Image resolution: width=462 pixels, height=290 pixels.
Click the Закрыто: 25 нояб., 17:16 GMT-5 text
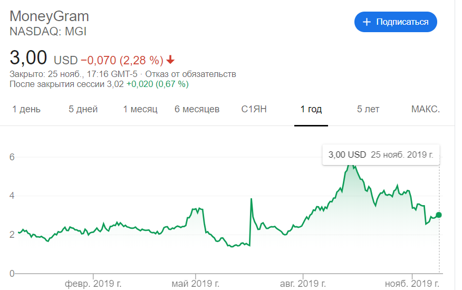point(73,74)
